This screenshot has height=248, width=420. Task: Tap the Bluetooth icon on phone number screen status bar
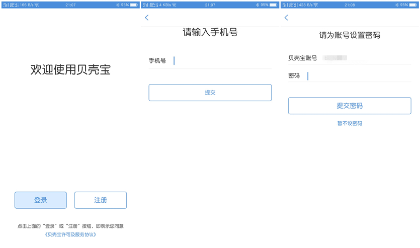[x=258, y=5]
